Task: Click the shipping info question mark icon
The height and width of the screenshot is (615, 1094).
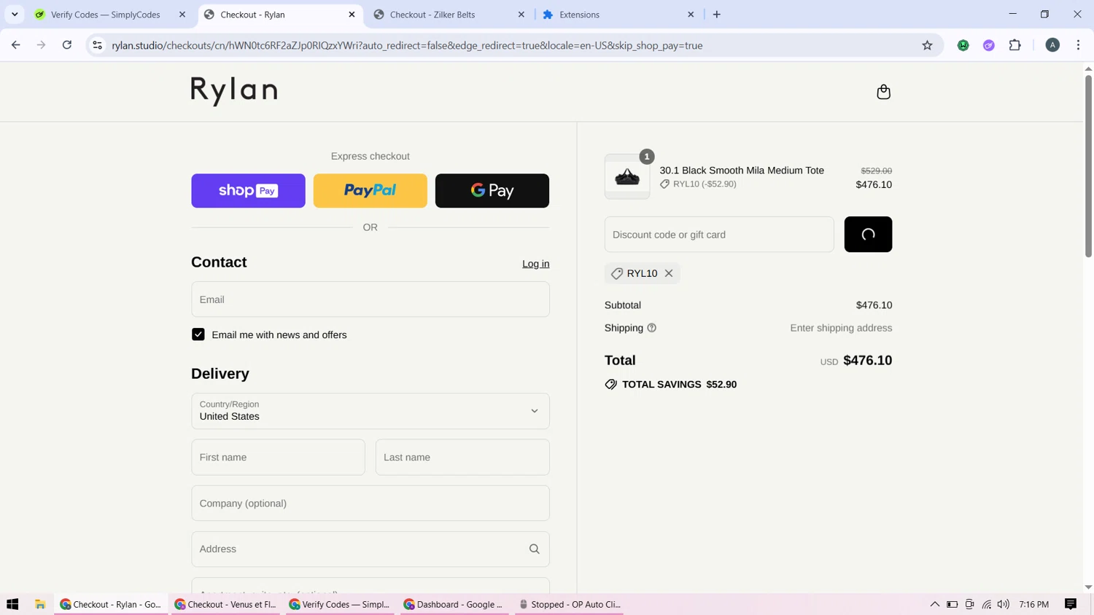Action: pos(652,328)
